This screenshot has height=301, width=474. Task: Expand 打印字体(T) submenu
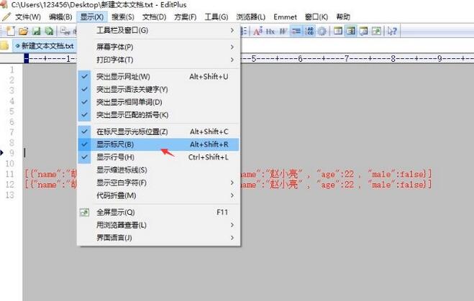[x=159, y=60]
